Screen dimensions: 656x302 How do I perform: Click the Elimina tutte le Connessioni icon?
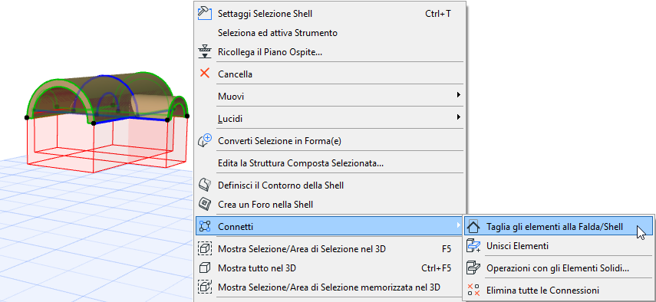[473, 290]
